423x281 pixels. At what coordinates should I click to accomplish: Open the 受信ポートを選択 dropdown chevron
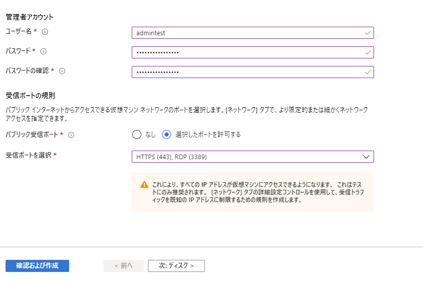click(x=366, y=157)
